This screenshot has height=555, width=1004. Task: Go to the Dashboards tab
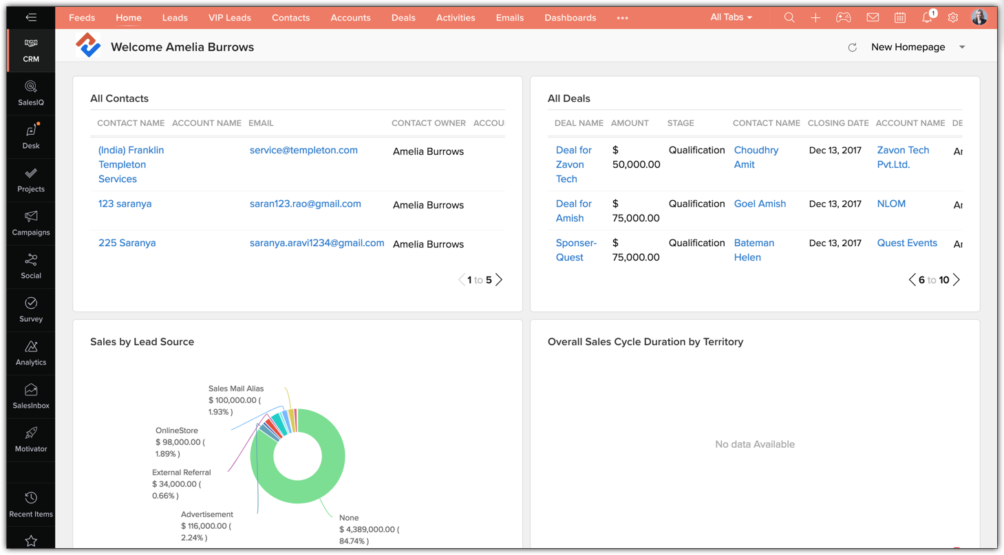570,18
